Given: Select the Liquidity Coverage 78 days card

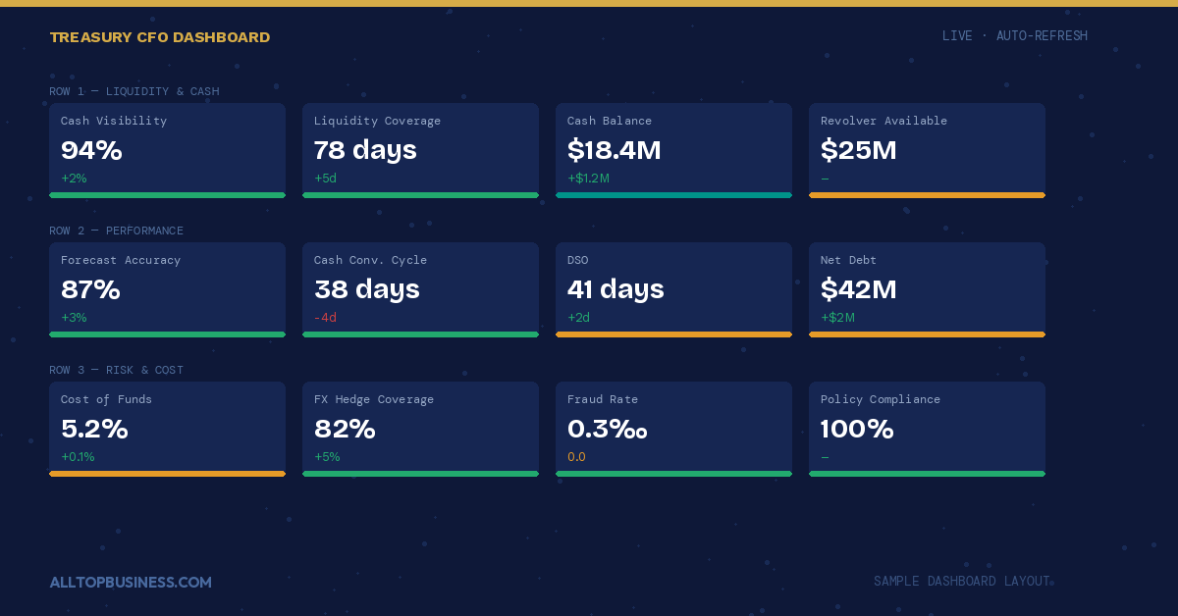Looking at the screenshot, I should click(420, 150).
